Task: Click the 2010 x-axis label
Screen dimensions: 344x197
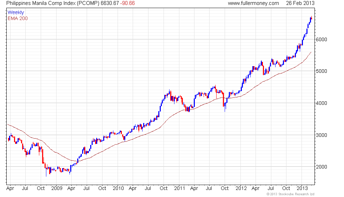Action: (x=118, y=189)
